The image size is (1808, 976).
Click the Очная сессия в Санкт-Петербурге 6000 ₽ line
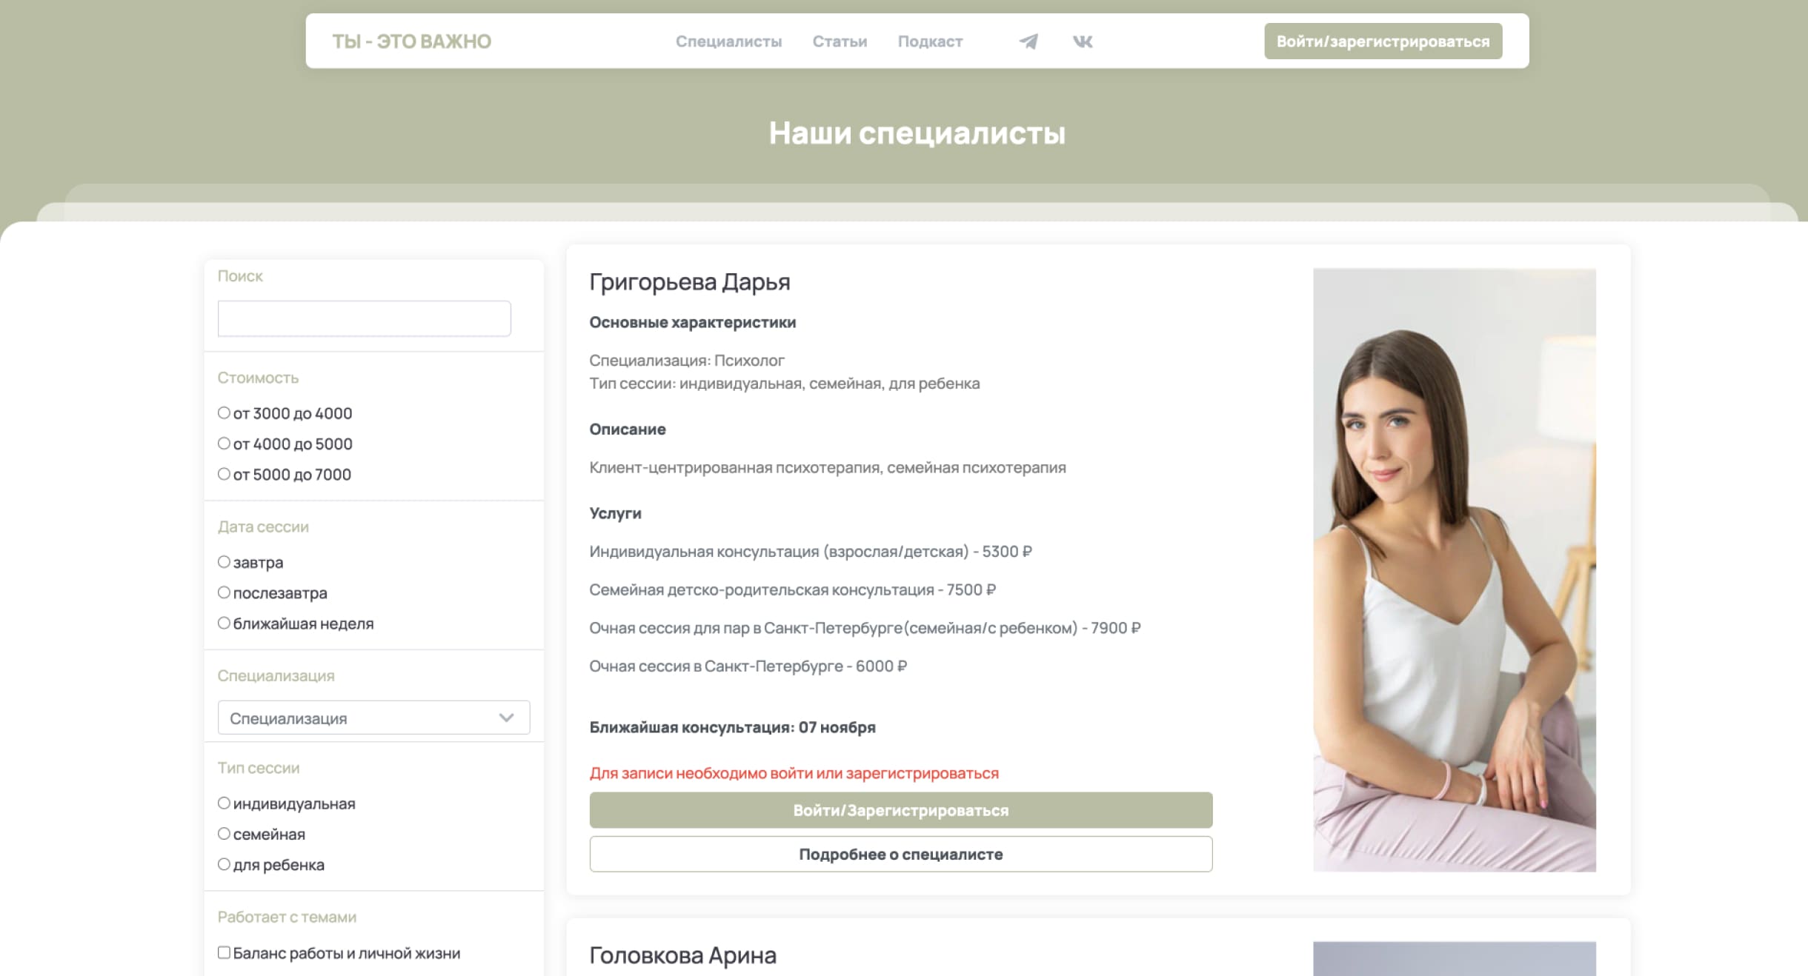748,666
